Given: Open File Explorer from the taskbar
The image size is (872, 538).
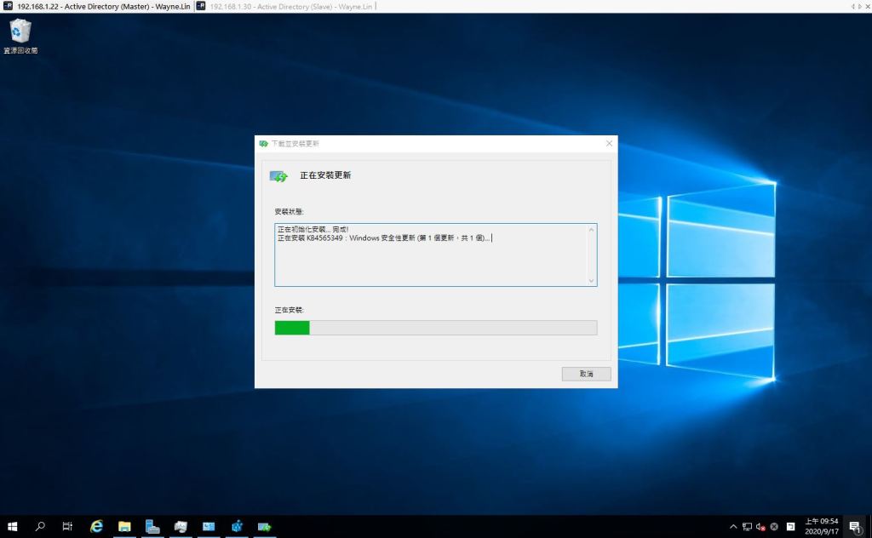Looking at the screenshot, I should pos(124,527).
